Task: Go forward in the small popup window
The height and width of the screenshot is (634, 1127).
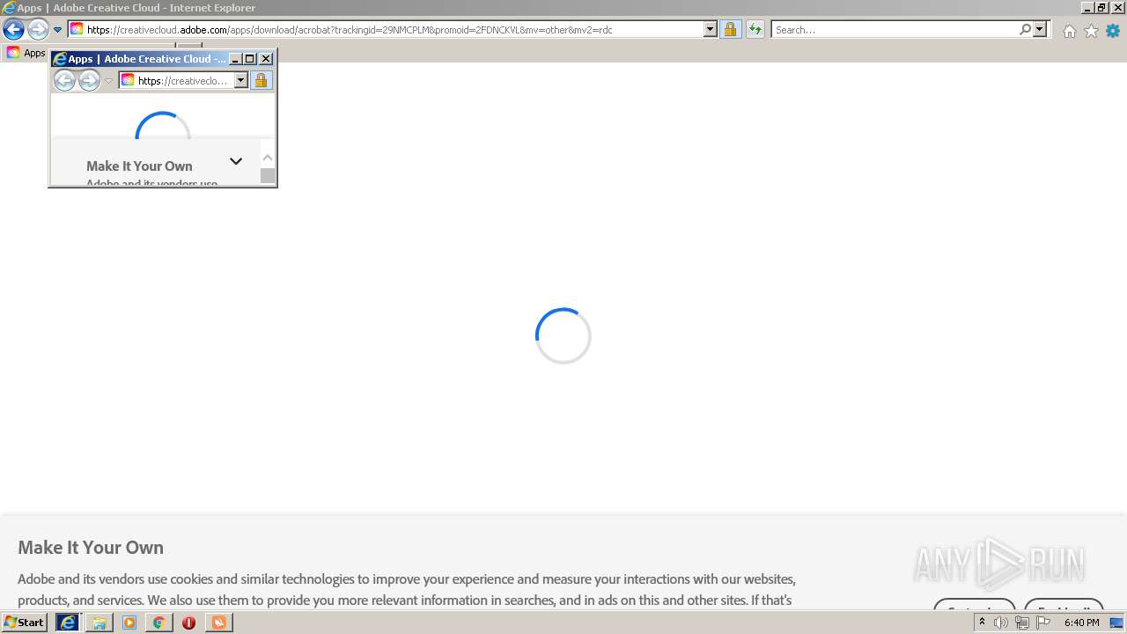Action: (x=89, y=81)
